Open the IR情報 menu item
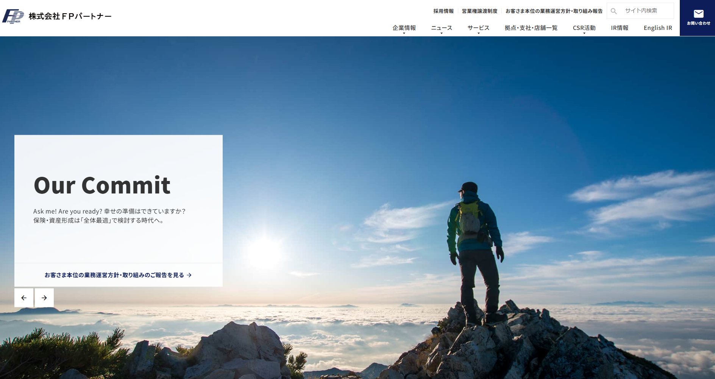This screenshot has height=379, width=715. pyautogui.click(x=620, y=28)
